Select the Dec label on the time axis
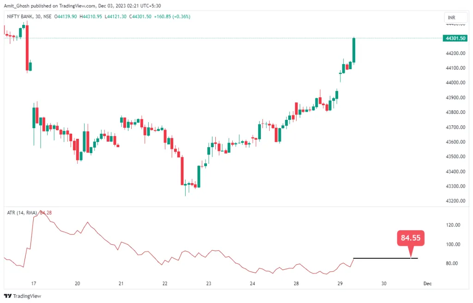 [x=427, y=284]
